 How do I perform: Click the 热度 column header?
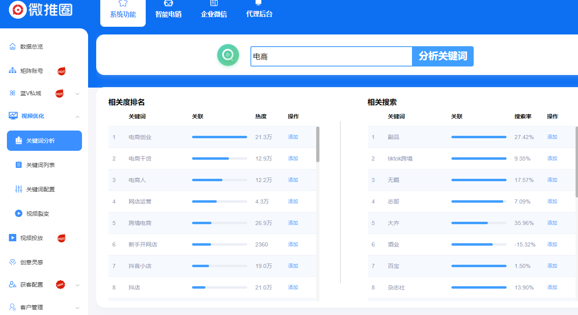[261, 116]
